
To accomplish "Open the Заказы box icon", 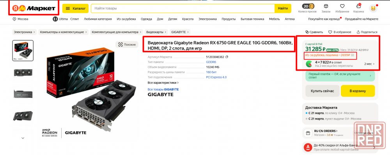I will tap(326, 6).
